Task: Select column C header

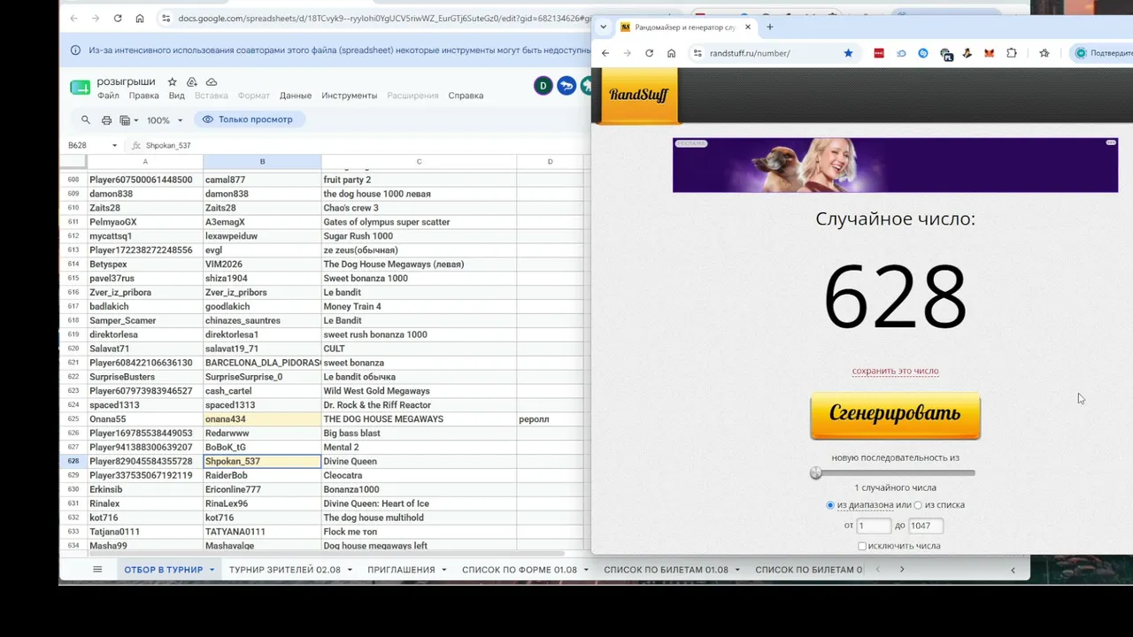Action: [x=419, y=161]
